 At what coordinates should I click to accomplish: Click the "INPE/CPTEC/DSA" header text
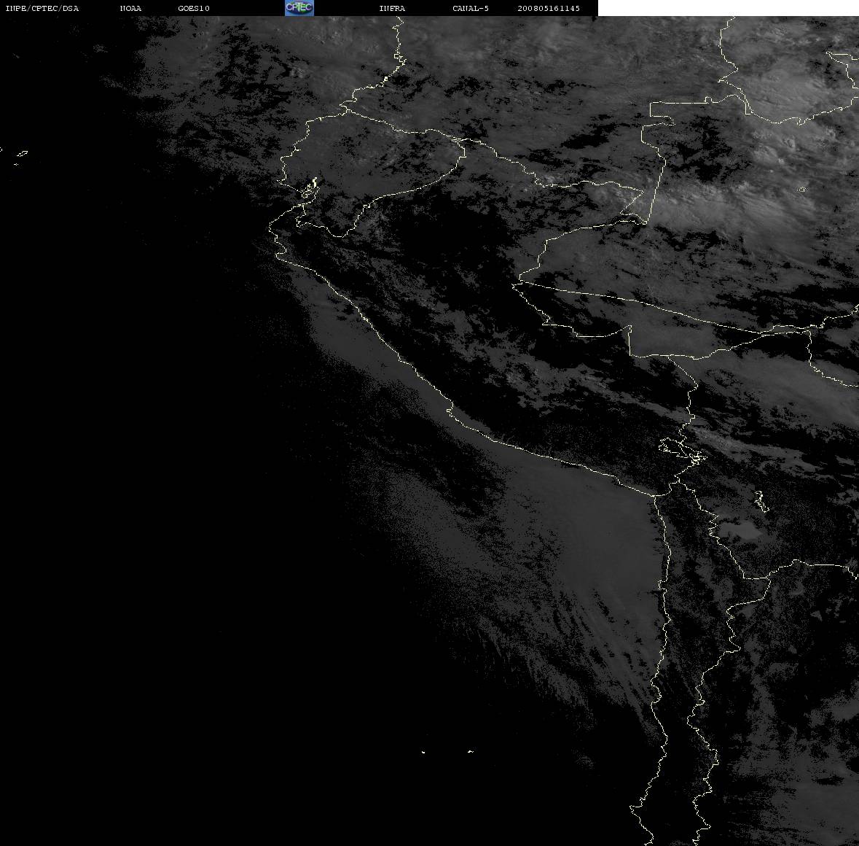coord(42,8)
